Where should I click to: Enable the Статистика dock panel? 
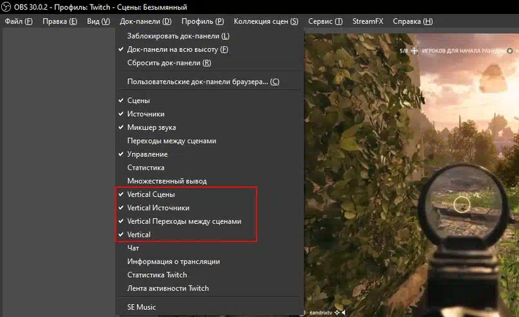point(209,168)
